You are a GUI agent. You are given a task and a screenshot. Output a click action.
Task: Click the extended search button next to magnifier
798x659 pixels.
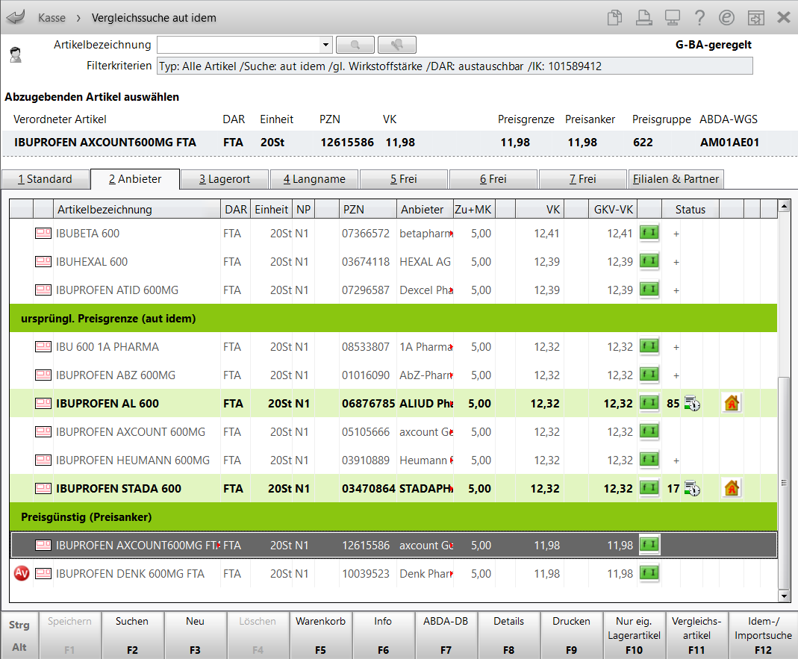tap(397, 45)
